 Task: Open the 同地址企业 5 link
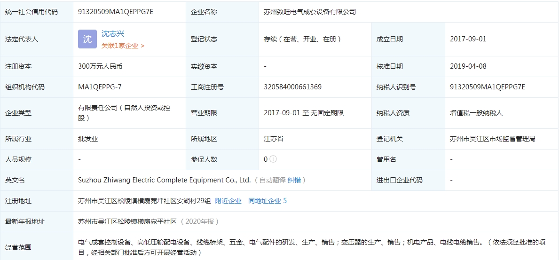point(267,201)
